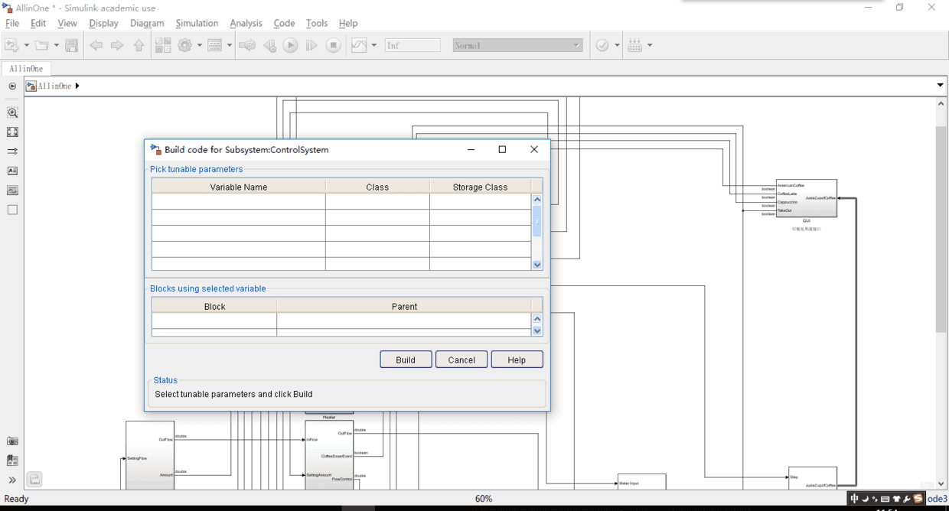Select the Area box tool in the palette

pyautogui.click(x=12, y=210)
